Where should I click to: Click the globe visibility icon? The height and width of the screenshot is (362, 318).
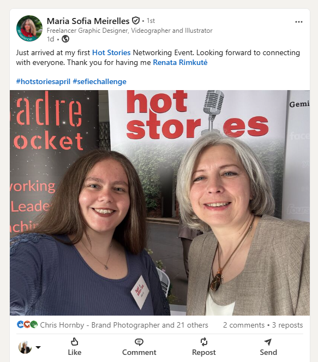point(65,39)
